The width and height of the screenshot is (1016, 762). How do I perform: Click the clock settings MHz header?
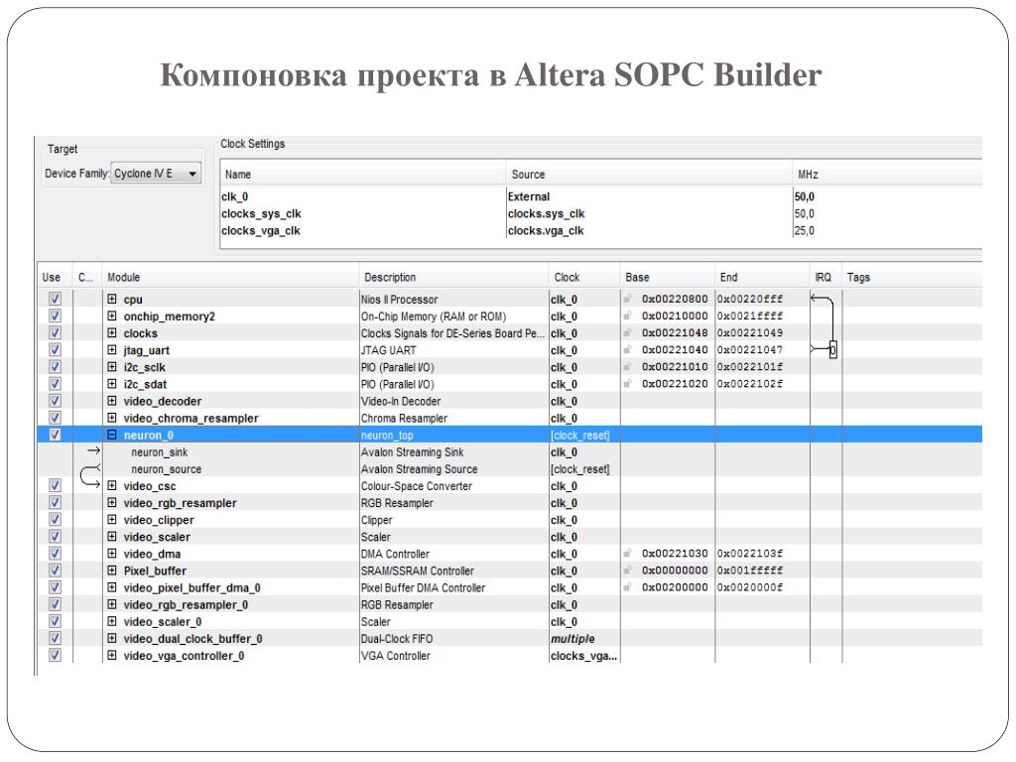pos(888,175)
